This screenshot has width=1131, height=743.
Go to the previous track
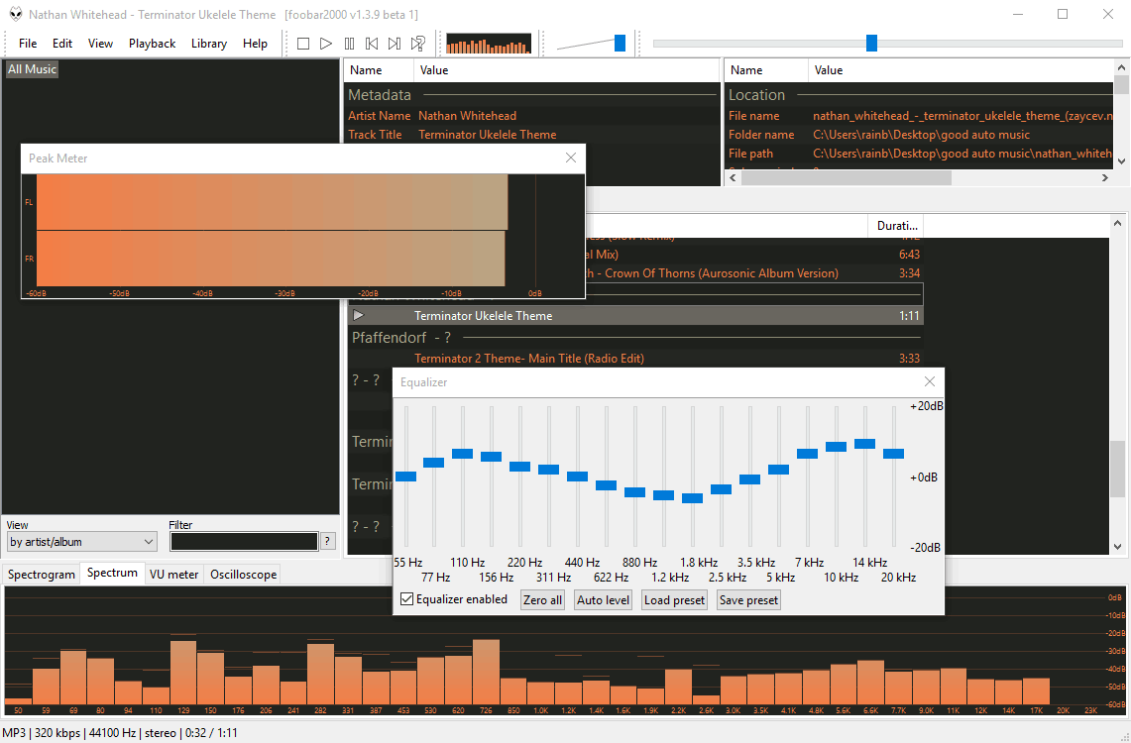[372, 44]
